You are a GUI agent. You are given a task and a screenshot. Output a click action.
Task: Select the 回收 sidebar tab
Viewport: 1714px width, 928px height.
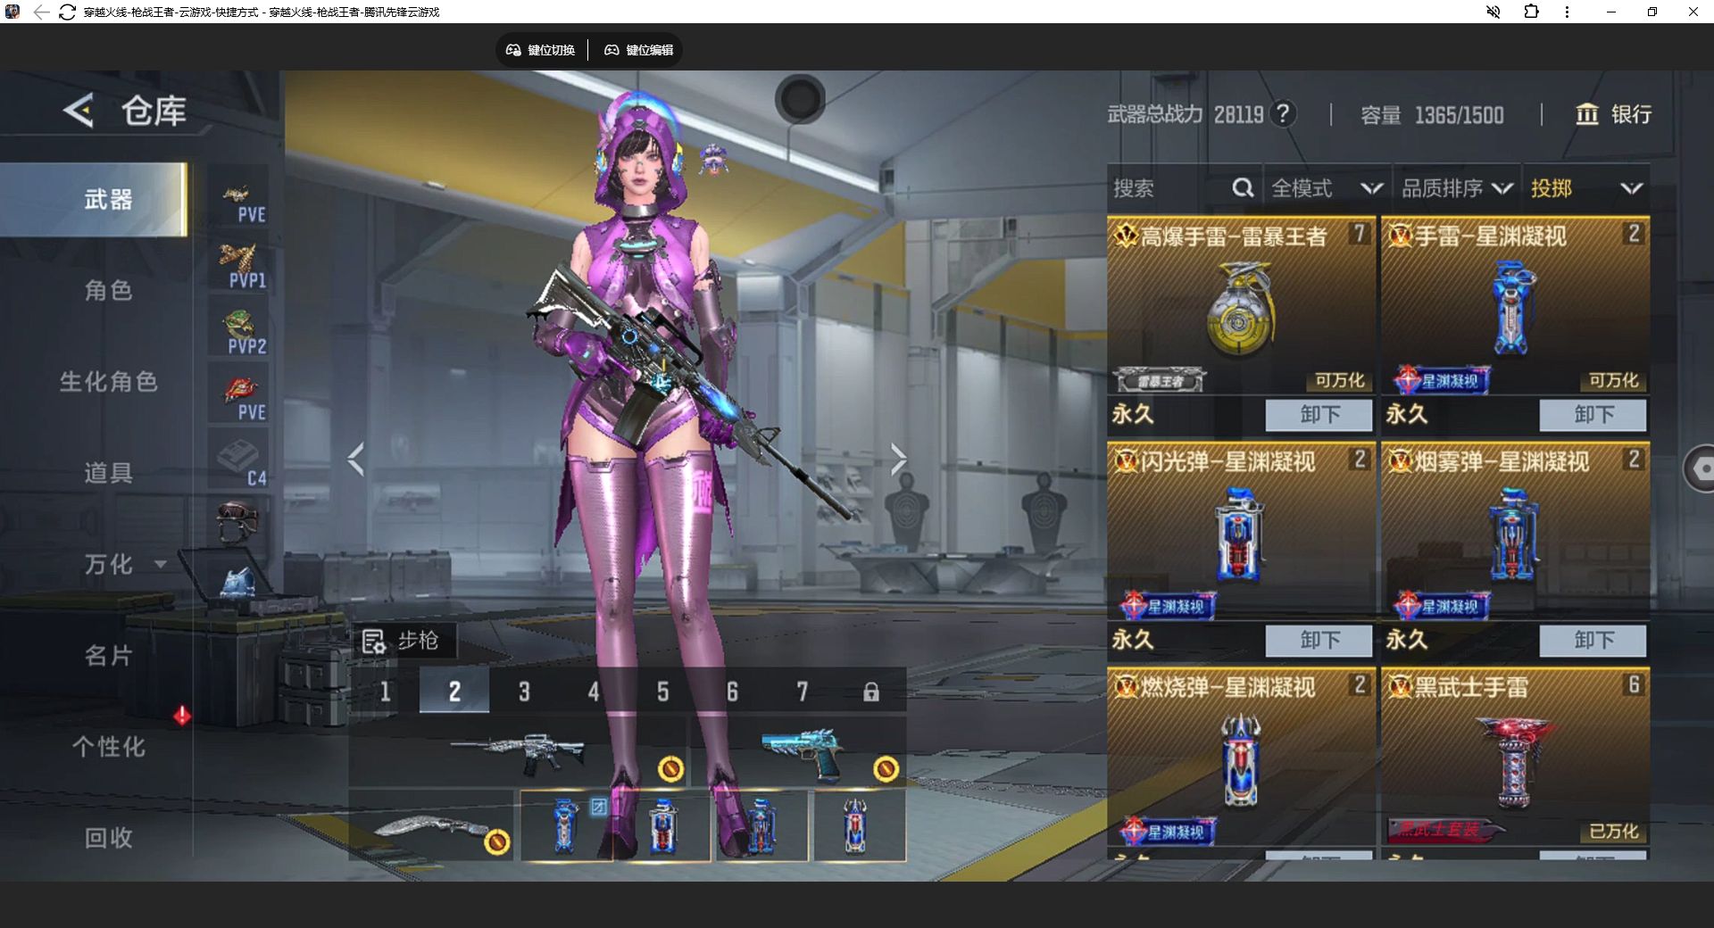108,838
